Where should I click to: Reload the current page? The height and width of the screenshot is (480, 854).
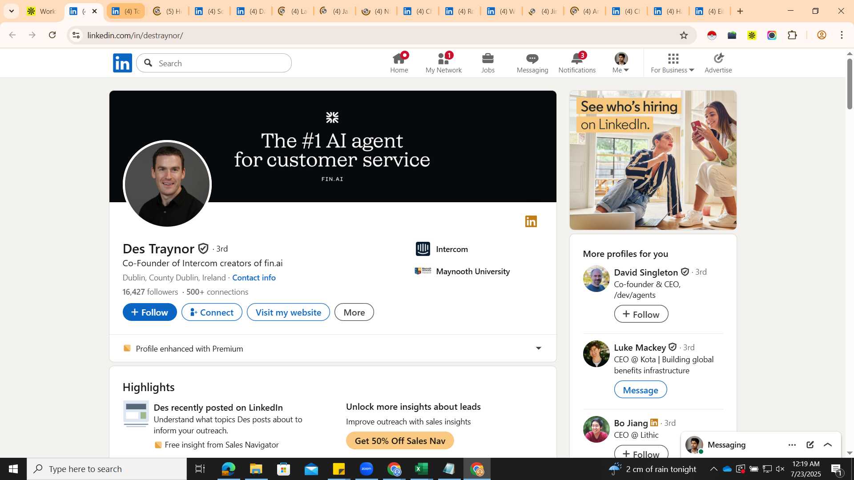coord(52,35)
